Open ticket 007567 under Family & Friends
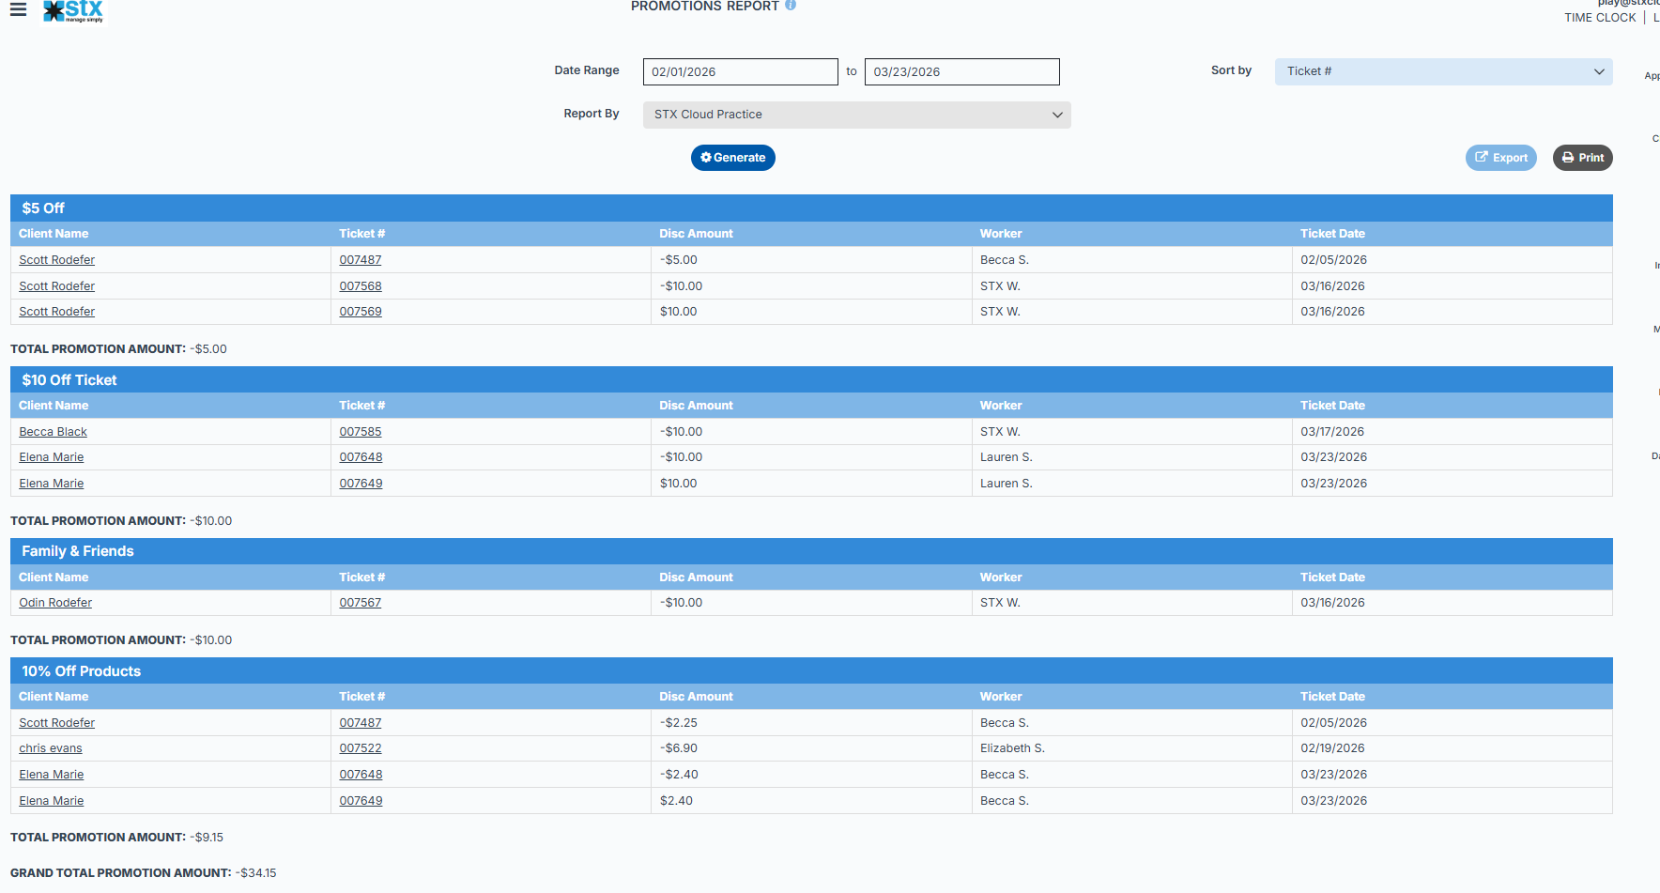The width and height of the screenshot is (1660, 893). pos(361,603)
